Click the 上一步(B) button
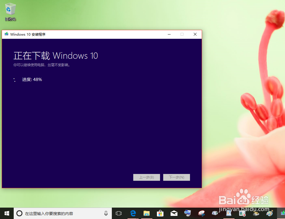The width and height of the screenshot is (285, 219). click(x=146, y=177)
